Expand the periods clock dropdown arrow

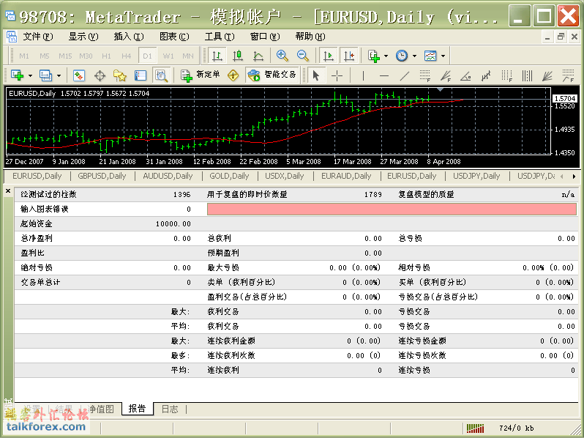click(x=414, y=56)
